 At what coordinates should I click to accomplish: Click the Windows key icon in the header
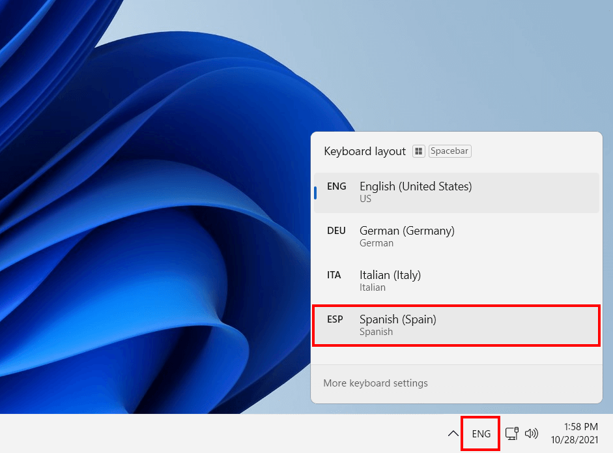click(418, 151)
